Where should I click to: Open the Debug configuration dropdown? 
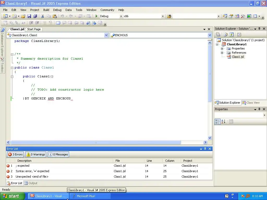click(x=121, y=16)
